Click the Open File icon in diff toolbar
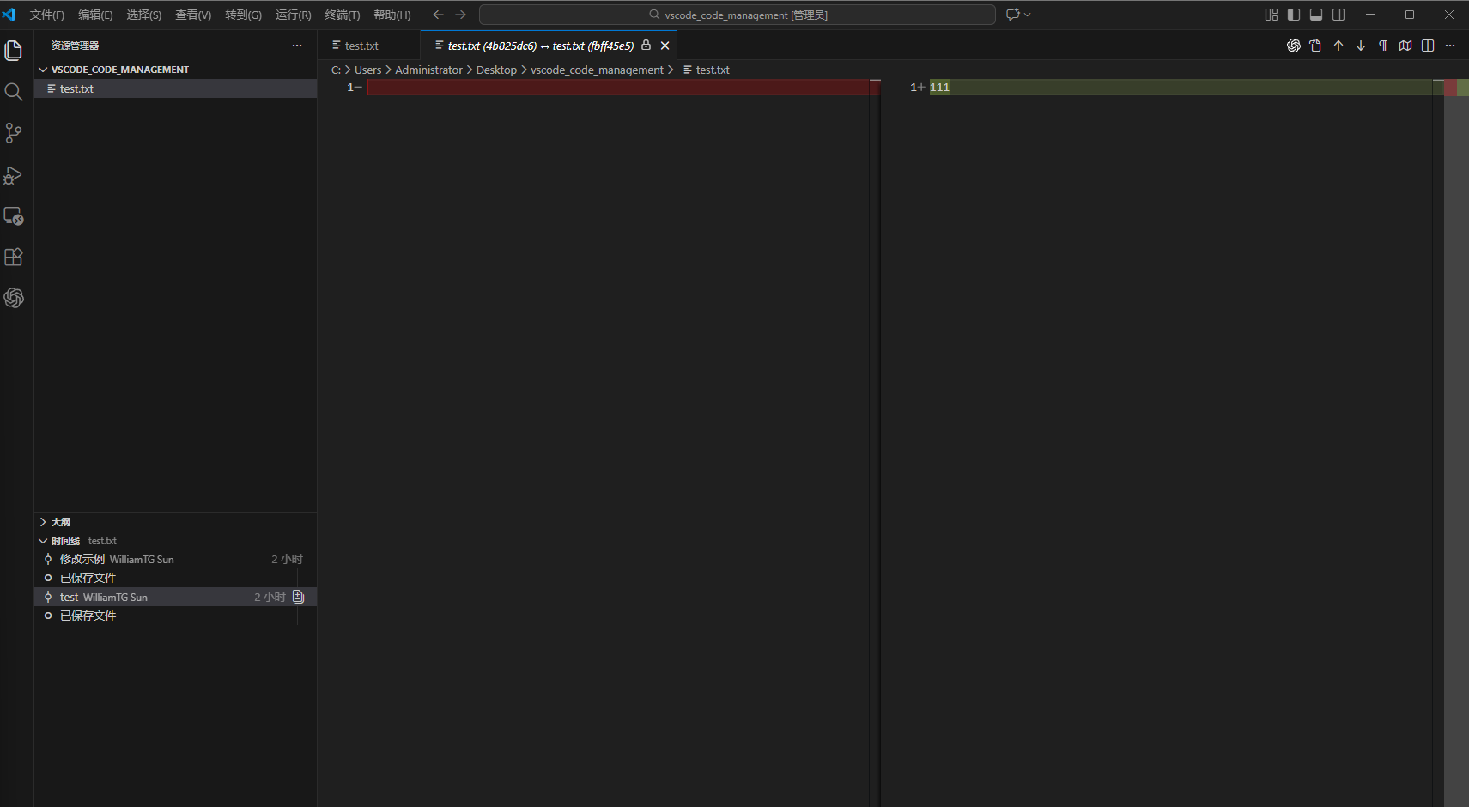The width and height of the screenshot is (1469, 807). [x=1316, y=46]
